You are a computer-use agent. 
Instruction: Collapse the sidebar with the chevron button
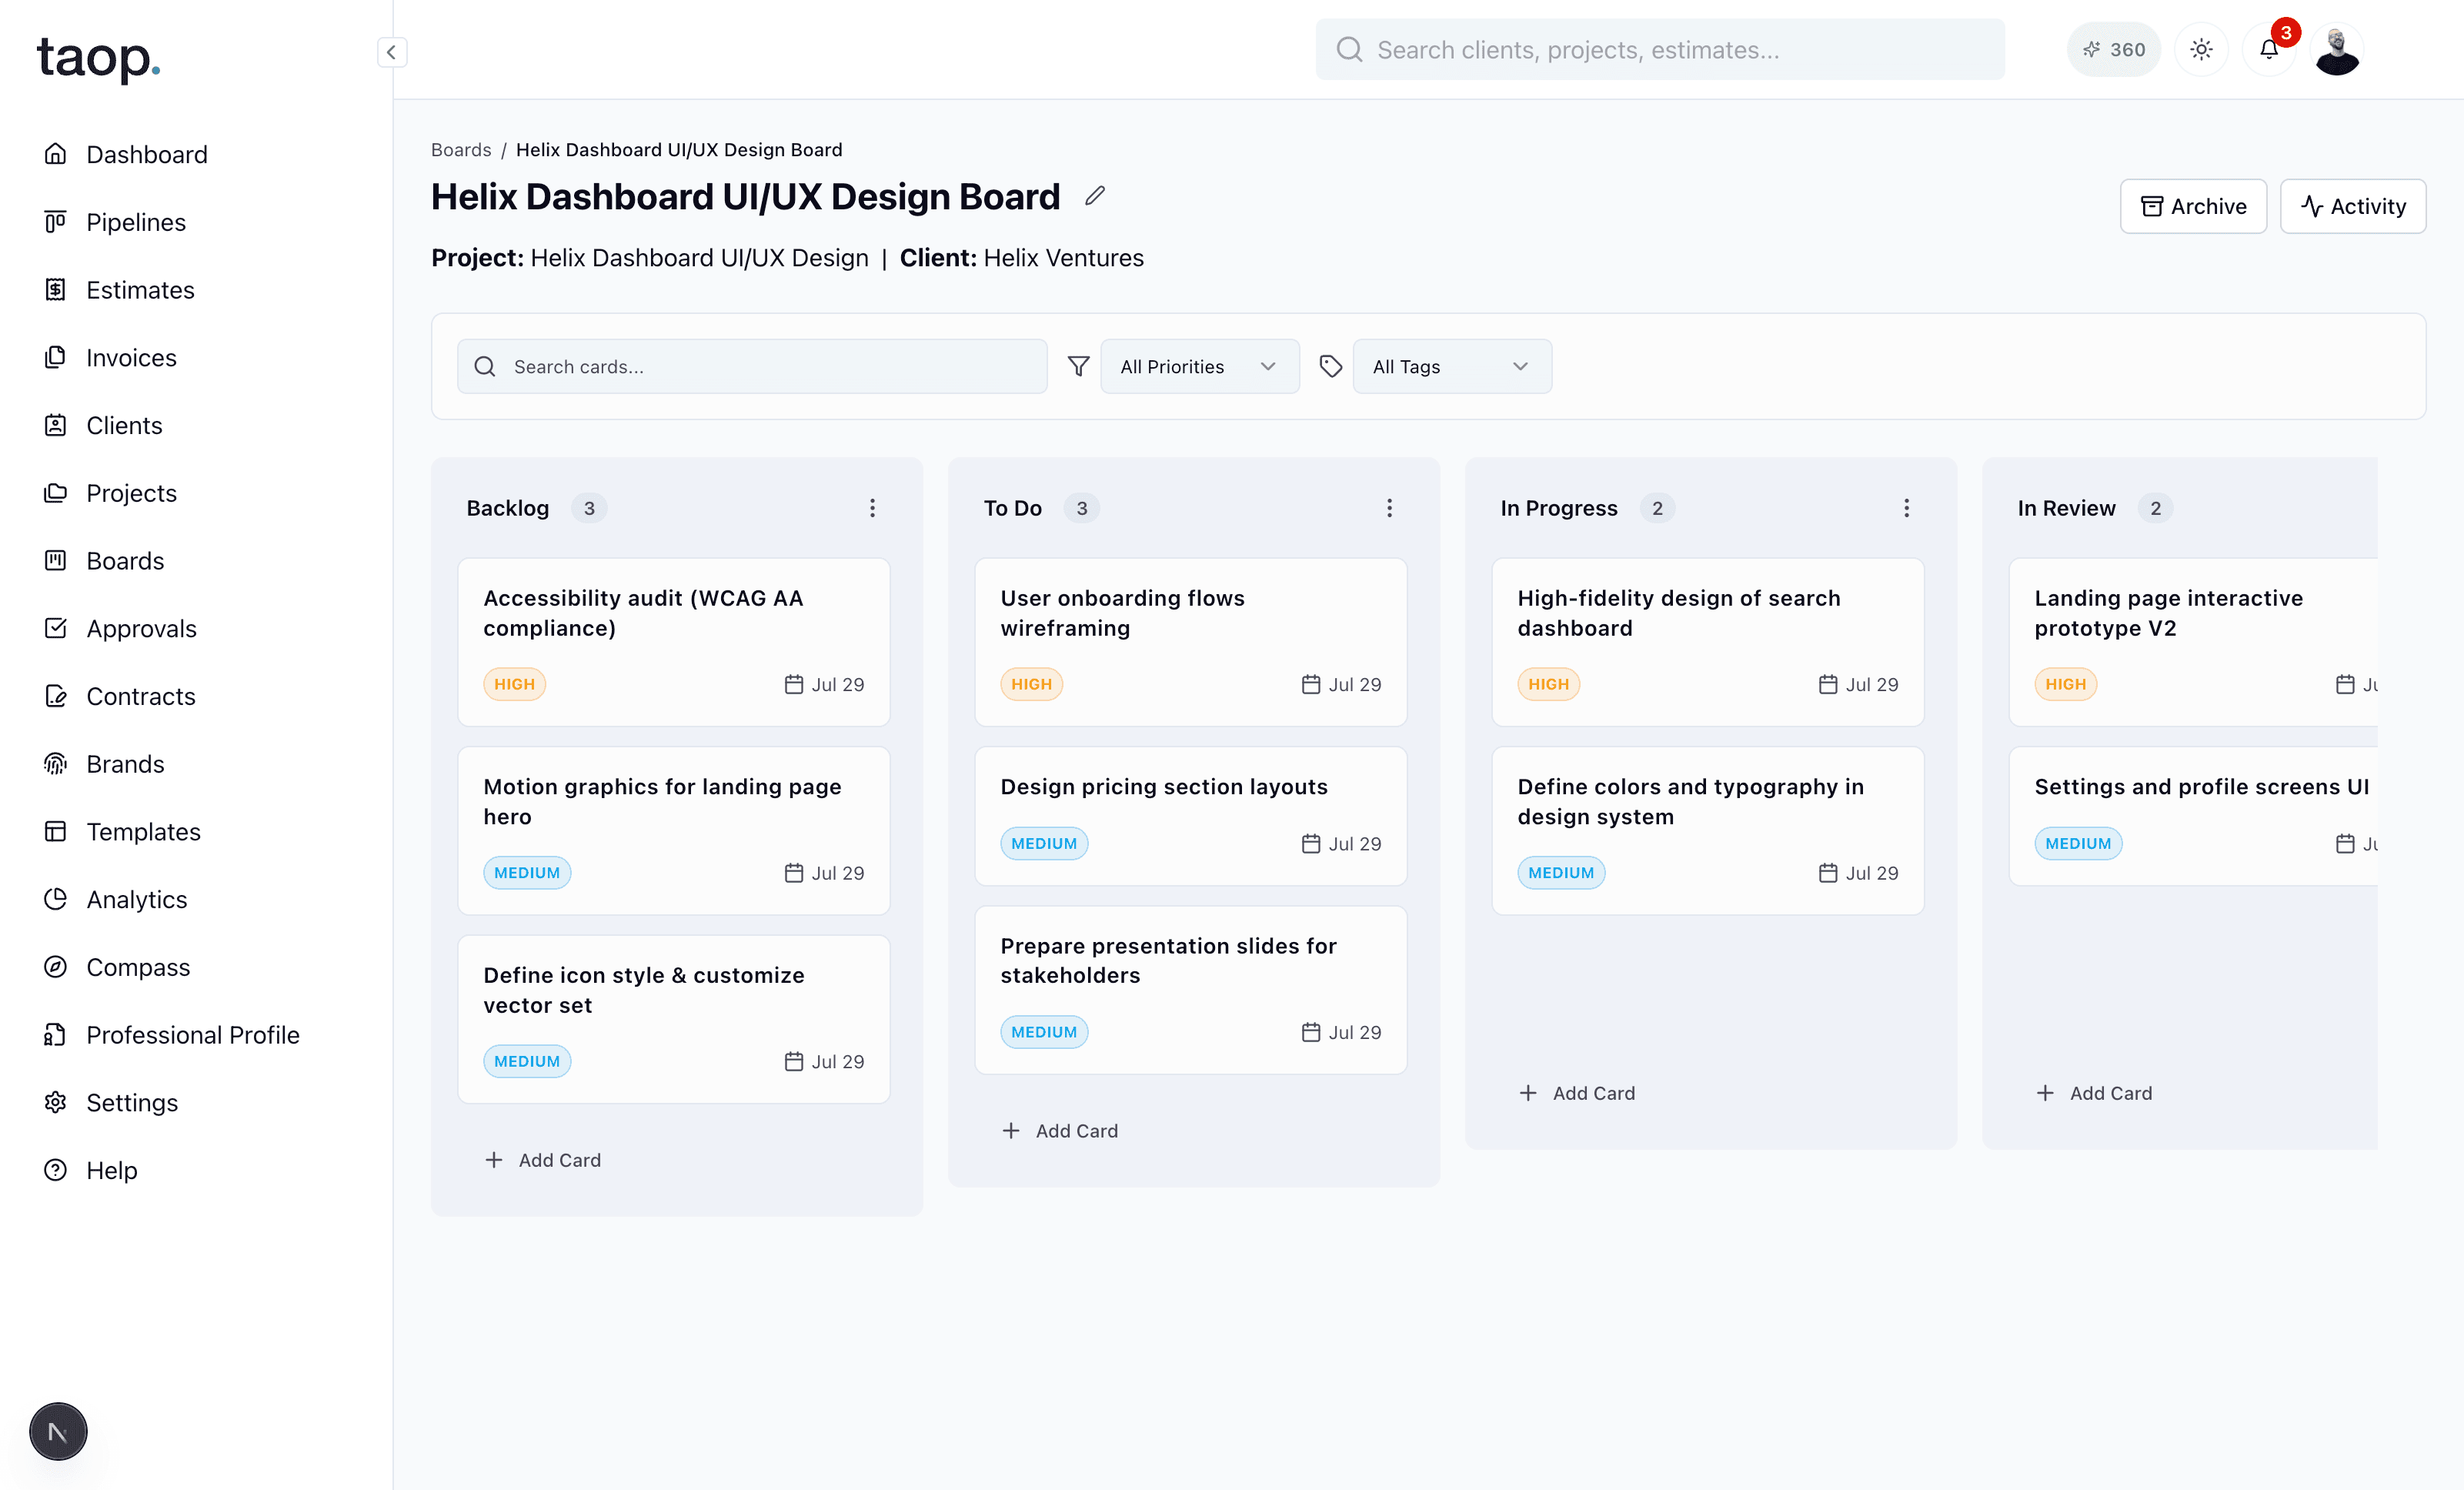(x=391, y=52)
